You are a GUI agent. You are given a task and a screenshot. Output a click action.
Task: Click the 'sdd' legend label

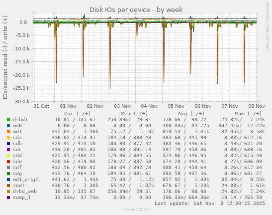tap(17, 156)
